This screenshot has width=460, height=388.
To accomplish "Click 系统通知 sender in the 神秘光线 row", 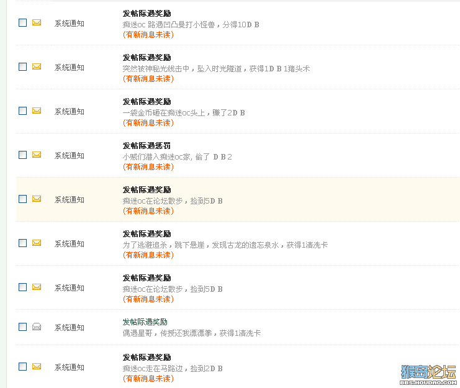I will (x=70, y=68).
